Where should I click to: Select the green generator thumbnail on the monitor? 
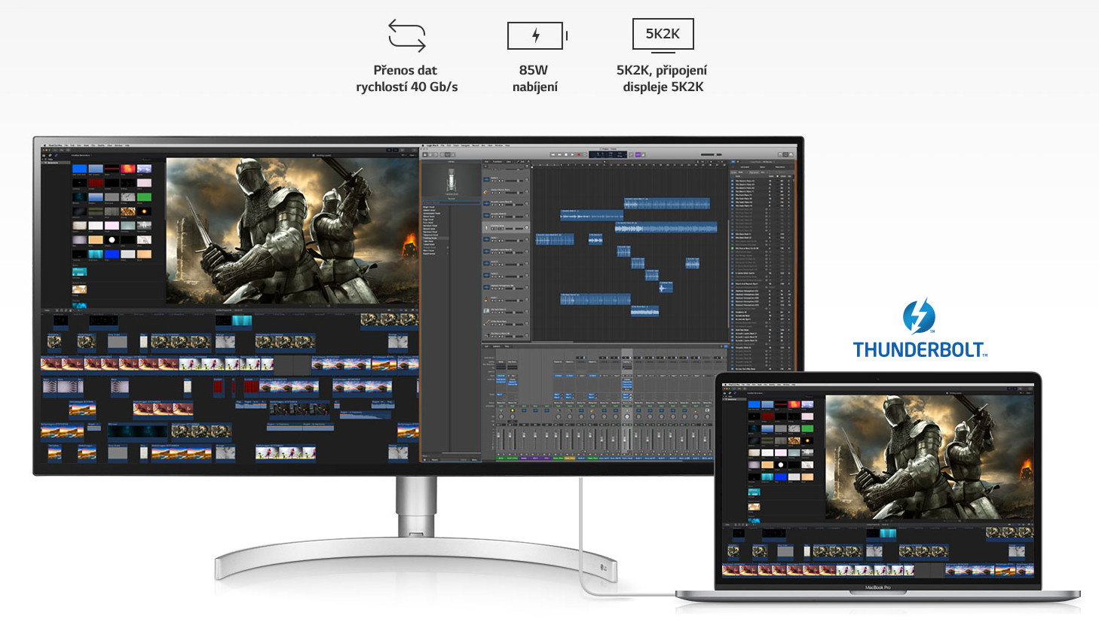point(145,197)
